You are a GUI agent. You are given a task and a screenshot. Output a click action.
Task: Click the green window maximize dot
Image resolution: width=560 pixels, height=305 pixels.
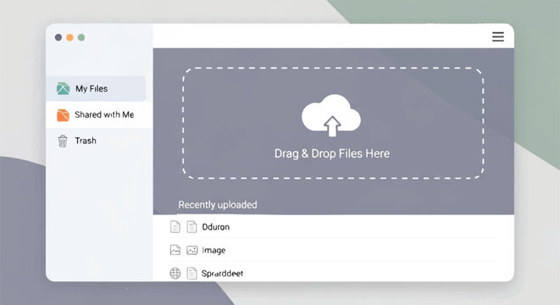click(x=81, y=37)
